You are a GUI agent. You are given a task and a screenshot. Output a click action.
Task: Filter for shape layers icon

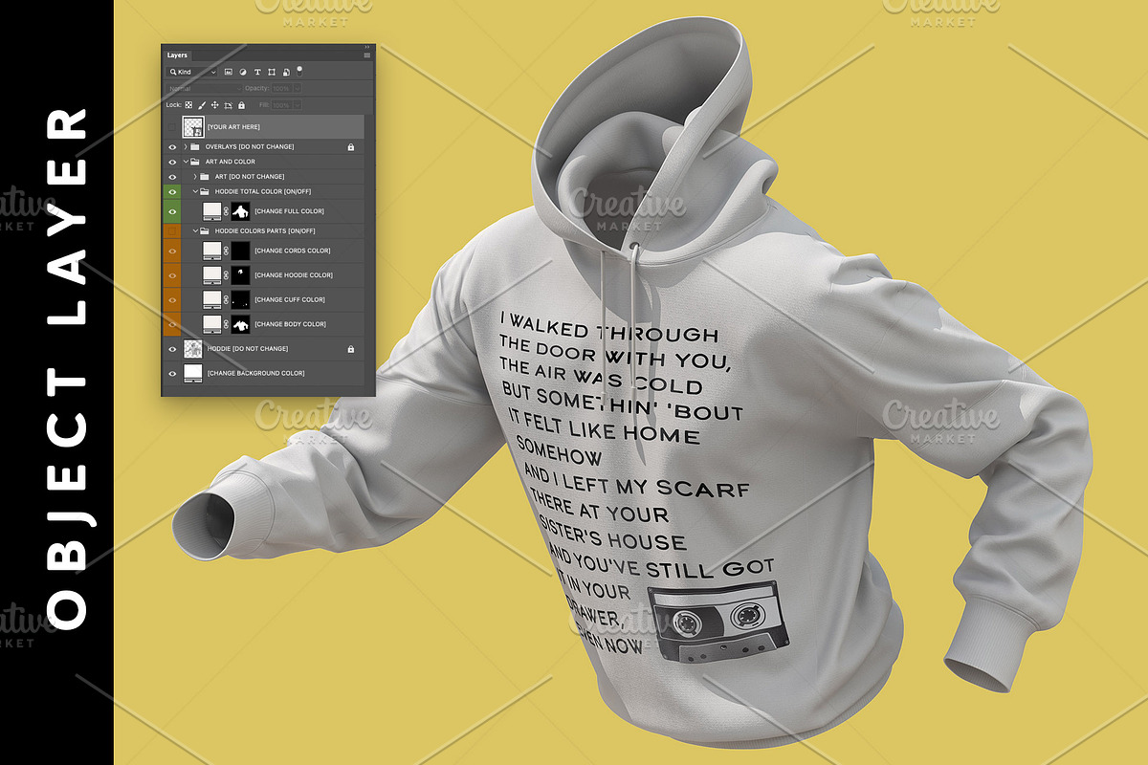pos(272,72)
